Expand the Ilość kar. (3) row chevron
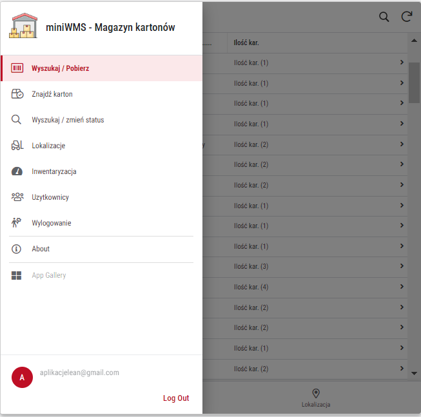Screen dimensions: 421x417 (402, 266)
